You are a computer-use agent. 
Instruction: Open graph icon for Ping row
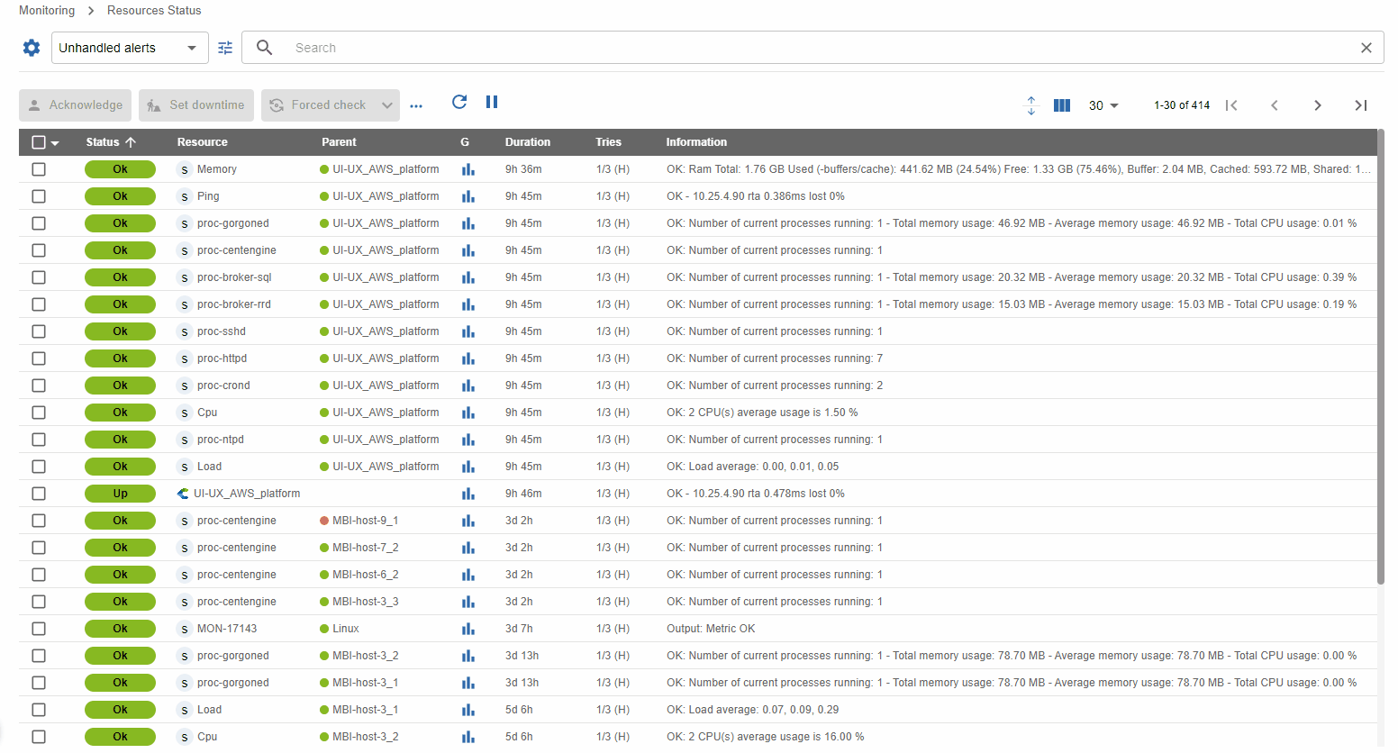[x=468, y=196]
